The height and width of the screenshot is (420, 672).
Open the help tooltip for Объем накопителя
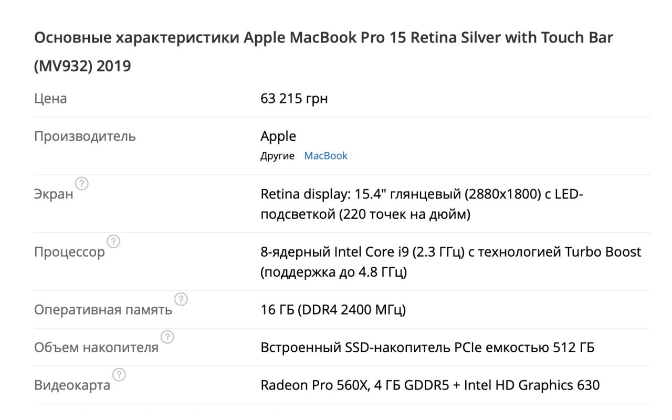point(167,337)
